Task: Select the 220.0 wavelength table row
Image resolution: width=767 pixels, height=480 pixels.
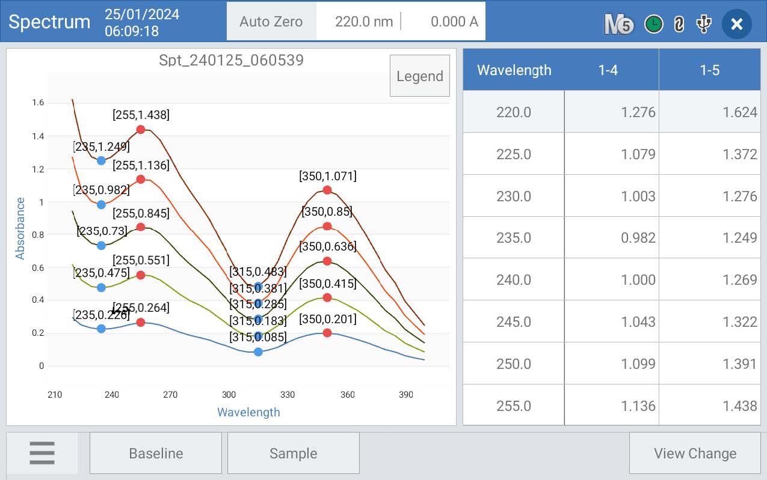Action: tap(612, 112)
